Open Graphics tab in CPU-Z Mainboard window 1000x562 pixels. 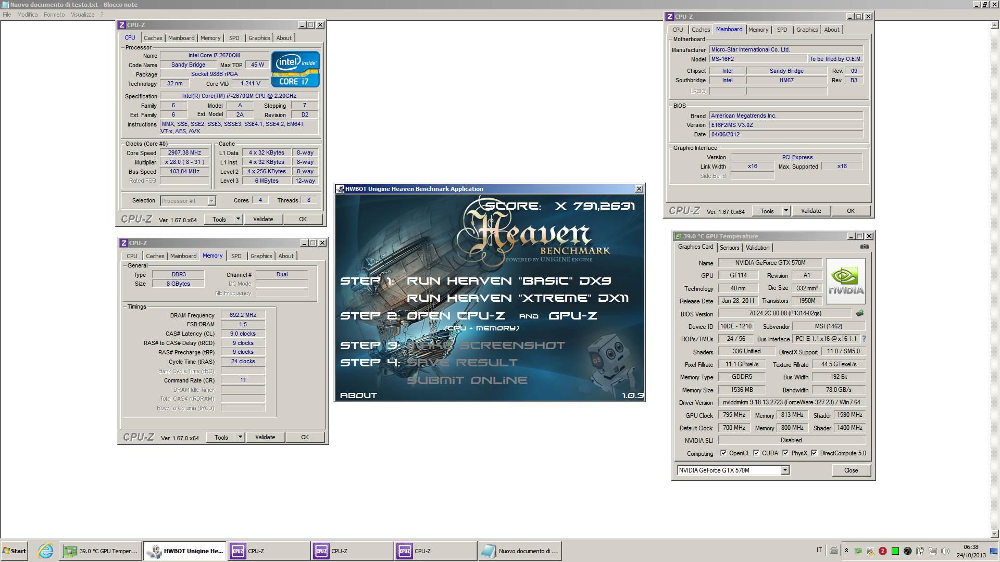coord(807,30)
